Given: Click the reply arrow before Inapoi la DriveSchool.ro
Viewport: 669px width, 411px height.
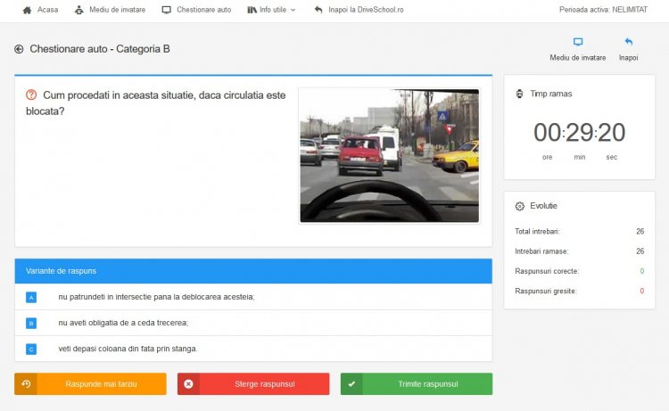Looking at the screenshot, I should pos(318,10).
